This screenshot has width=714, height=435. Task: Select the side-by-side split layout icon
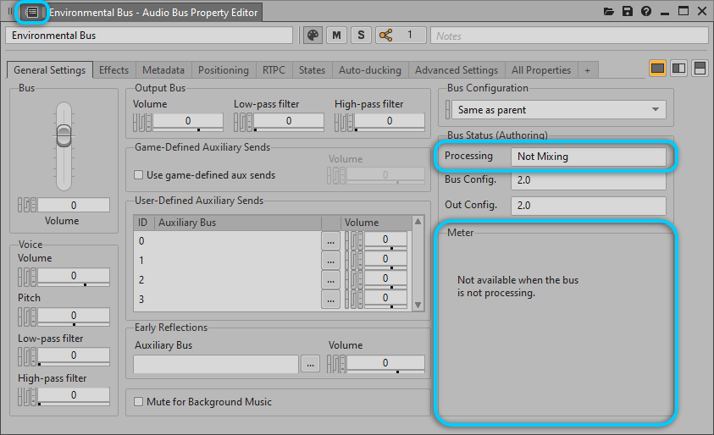click(678, 69)
